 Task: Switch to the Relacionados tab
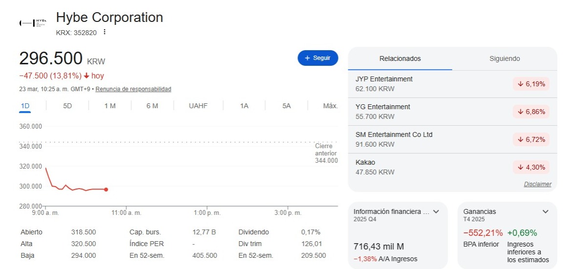coord(400,58)
